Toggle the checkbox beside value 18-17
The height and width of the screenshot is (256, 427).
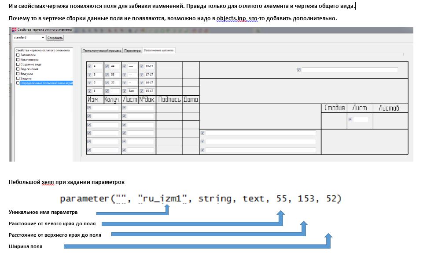[x=142, y=66]
